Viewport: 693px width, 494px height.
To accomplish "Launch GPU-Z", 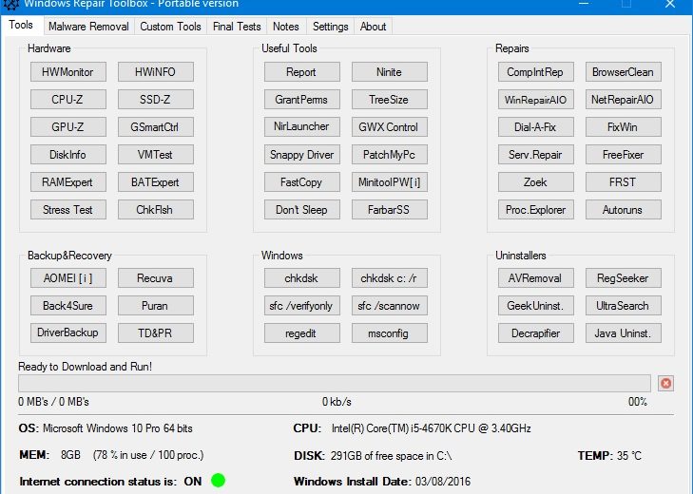I will (x=68, y=126).
